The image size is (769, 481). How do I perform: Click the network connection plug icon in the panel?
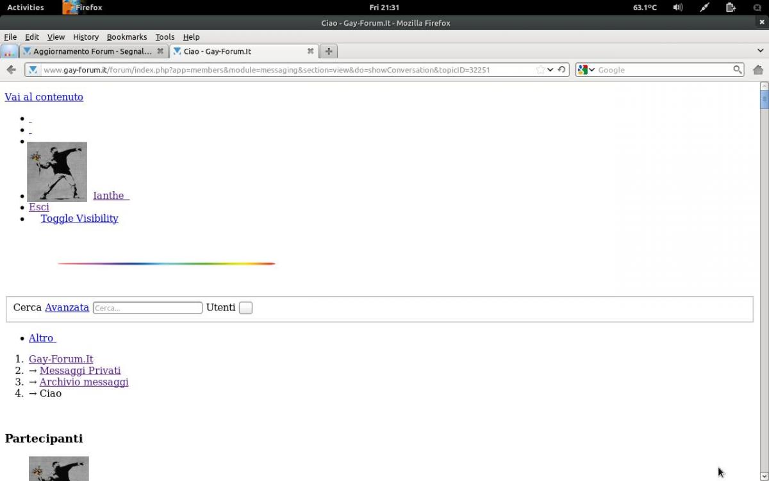point(705,8)
